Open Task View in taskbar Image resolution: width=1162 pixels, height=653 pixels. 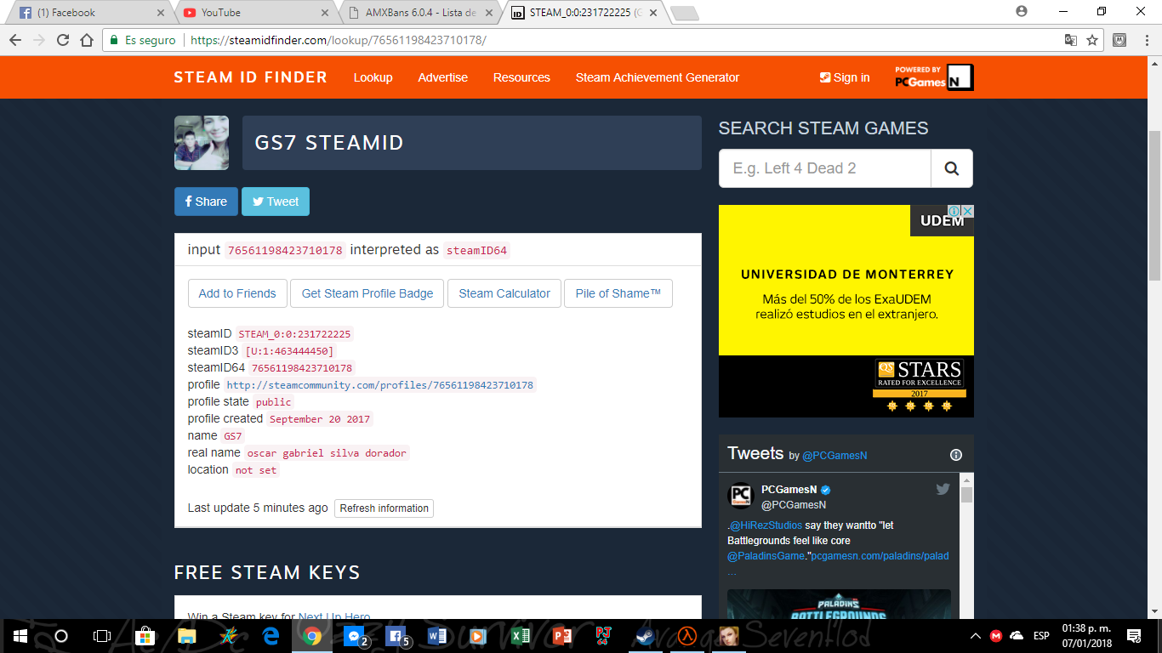coord(101,636)
